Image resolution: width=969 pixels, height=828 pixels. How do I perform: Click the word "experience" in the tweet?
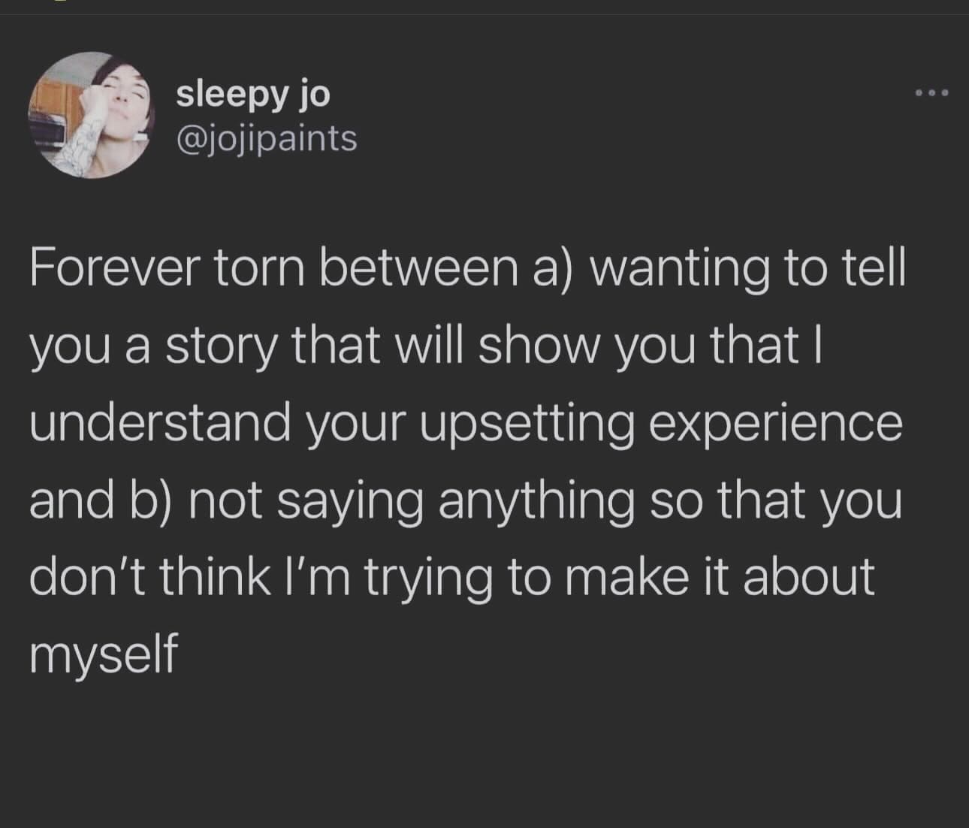click(x=774, y=425)
